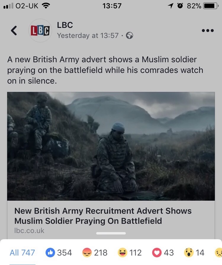Tap the public globe privacy icon
Image resolution: width=222 pixels, height=265 pixels.
pos(129,36)
